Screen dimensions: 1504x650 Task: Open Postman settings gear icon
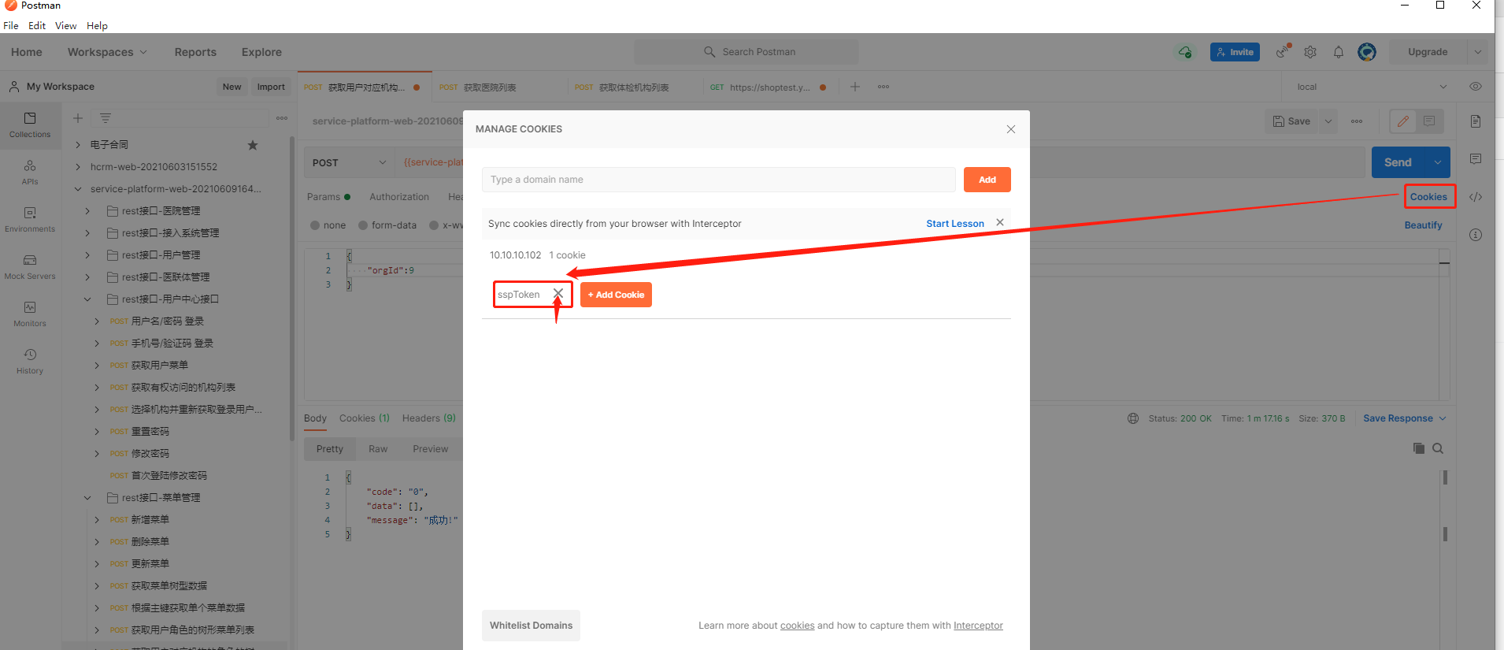pyautogui.click(x=1310, y=52)
